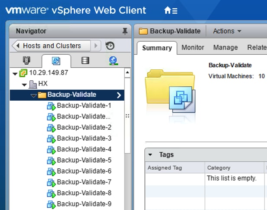Click the vmware vSphere Web Client logo
The width and height of the screenshot is (267, 210).
75,10
